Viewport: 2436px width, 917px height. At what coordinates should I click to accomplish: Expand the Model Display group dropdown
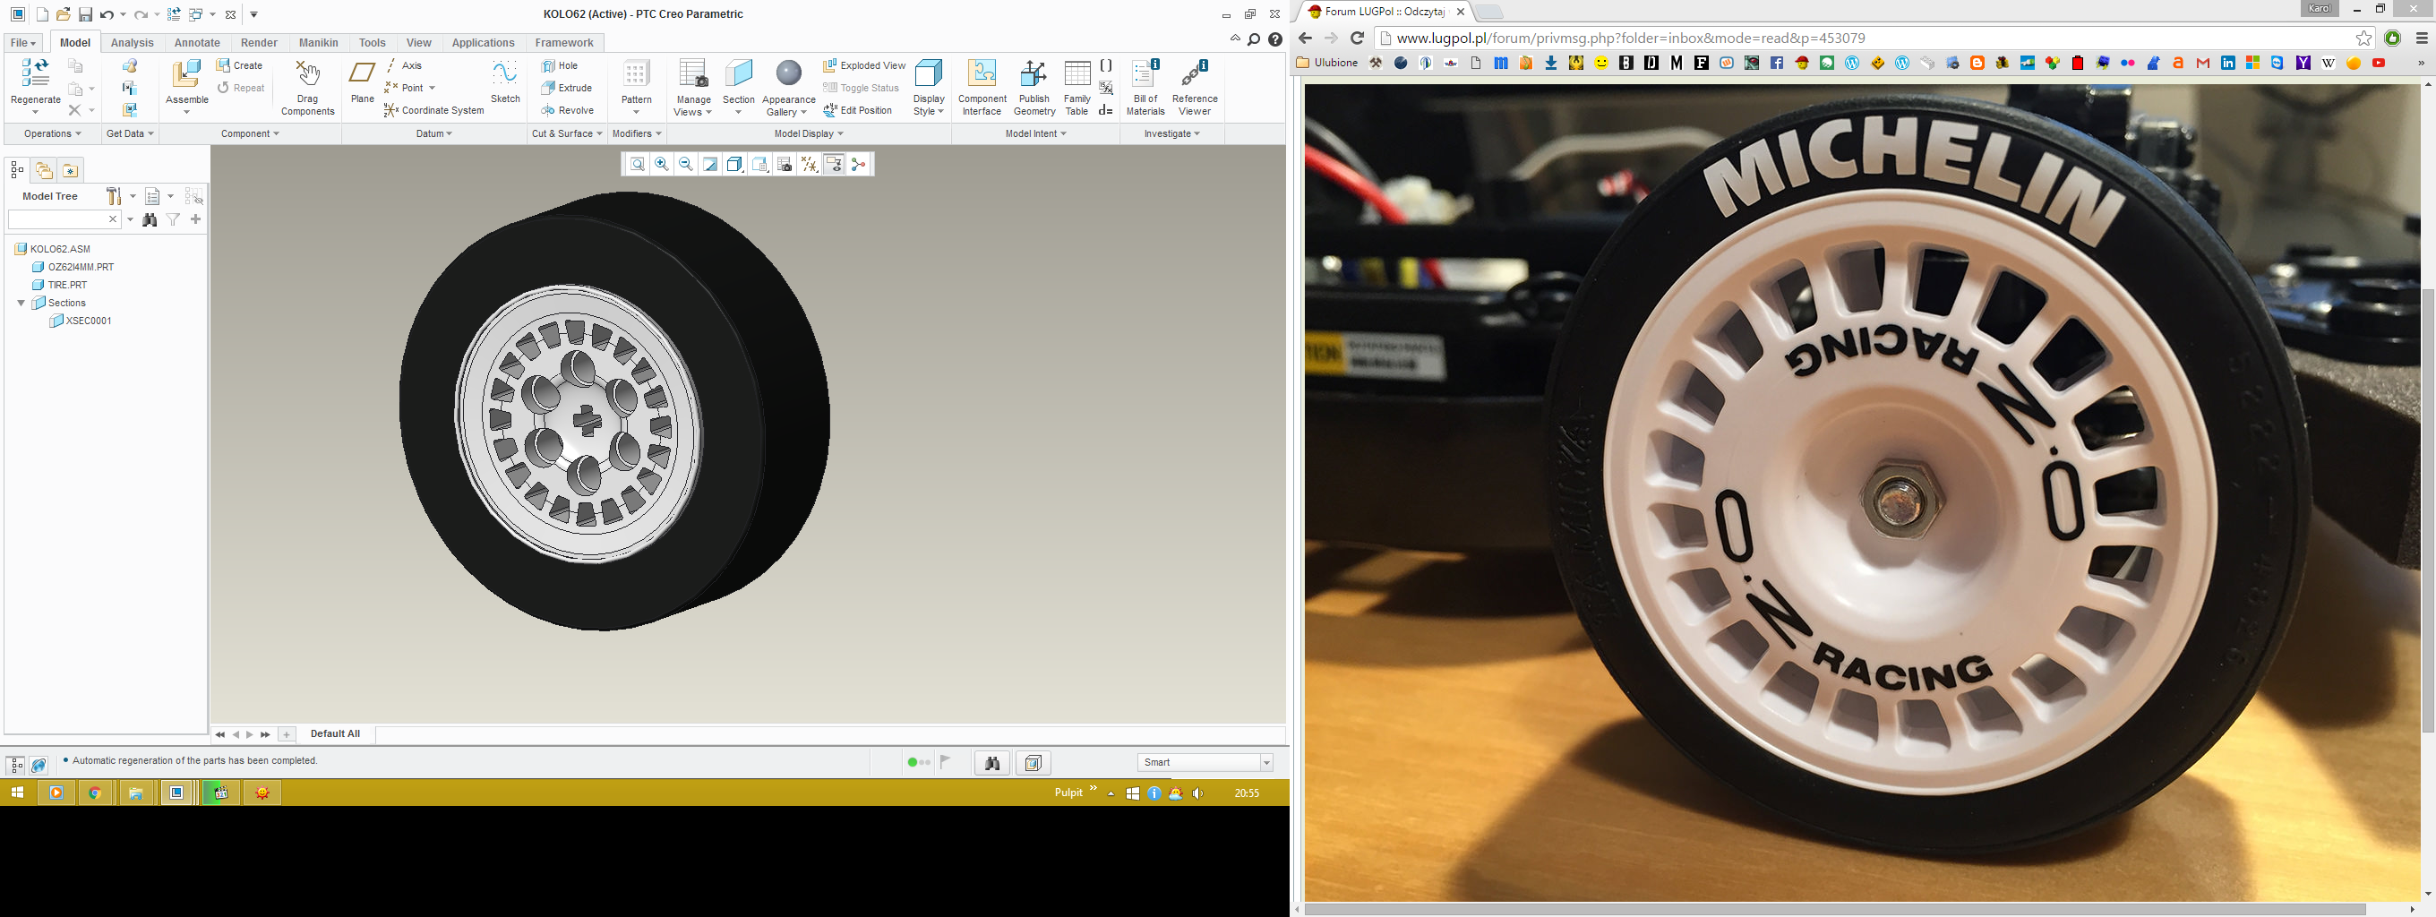(809, 134)
